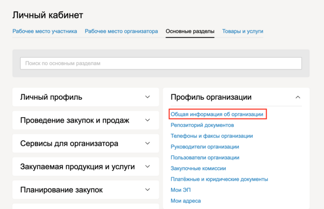The height and width of the screenshot is (209, 324).
Task: Expand the Закупаемая продукция и услуги chevron
Action: click(148, 166)
